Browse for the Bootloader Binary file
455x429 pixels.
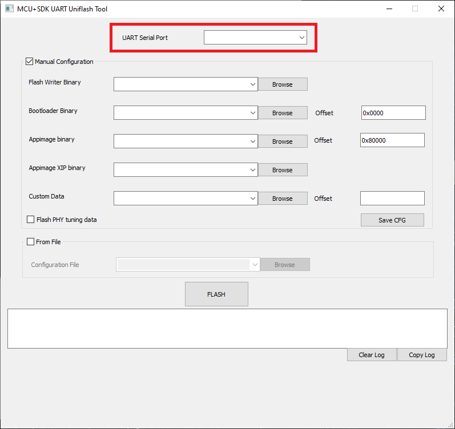pyautogui.click(x=282, y=113)
